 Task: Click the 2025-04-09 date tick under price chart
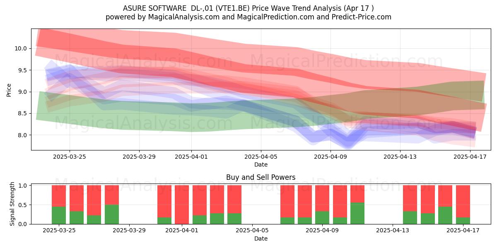(x=331, y=157)
